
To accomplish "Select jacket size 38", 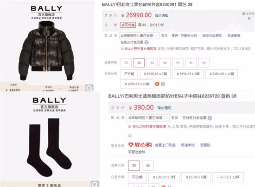I will tap(139, 63).
